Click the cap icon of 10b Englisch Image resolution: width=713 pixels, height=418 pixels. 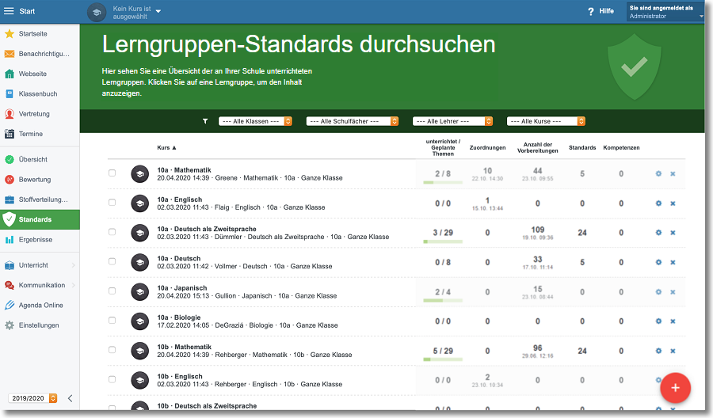coord(140,380)
